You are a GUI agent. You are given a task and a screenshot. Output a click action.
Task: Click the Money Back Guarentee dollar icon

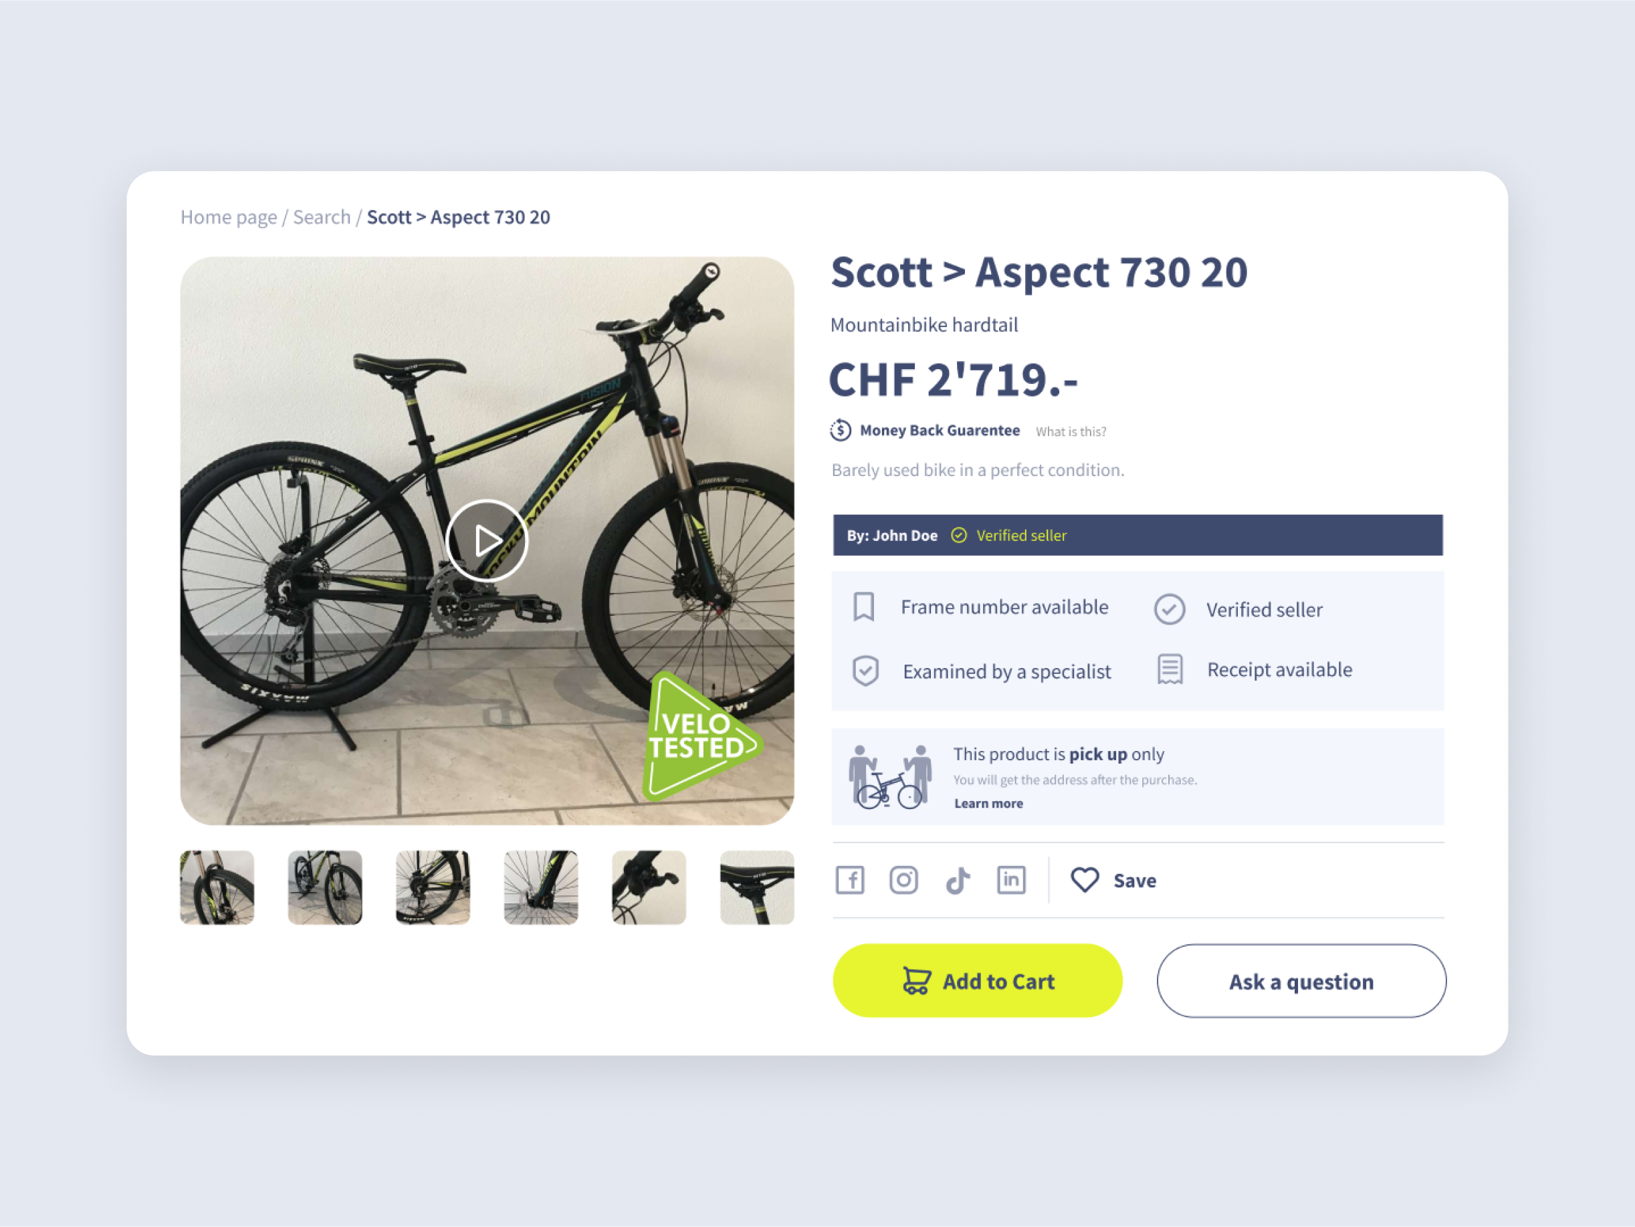[x=841, y=430]
